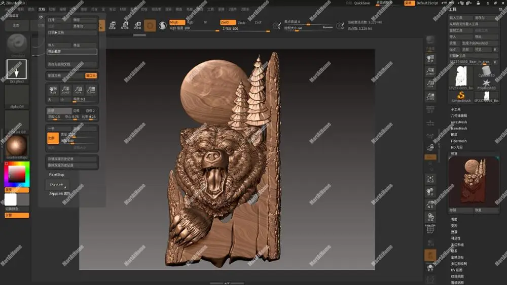Click the 删除深度历史记录 button
This screenshot has width=507, height=285.
72,165
